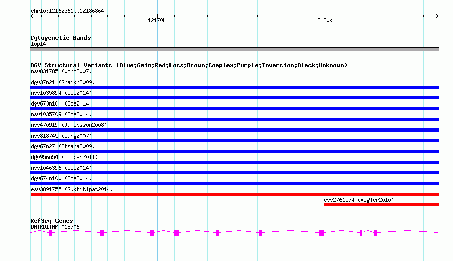
Task: Click the nsv470919 (Jakobsson2008) label
Action: pos(69,125)
